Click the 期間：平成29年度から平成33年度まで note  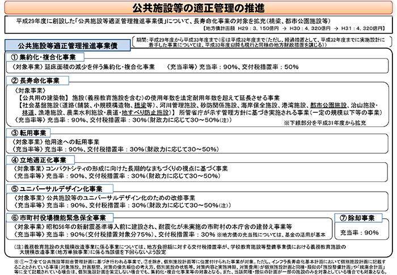pos(260,43)
